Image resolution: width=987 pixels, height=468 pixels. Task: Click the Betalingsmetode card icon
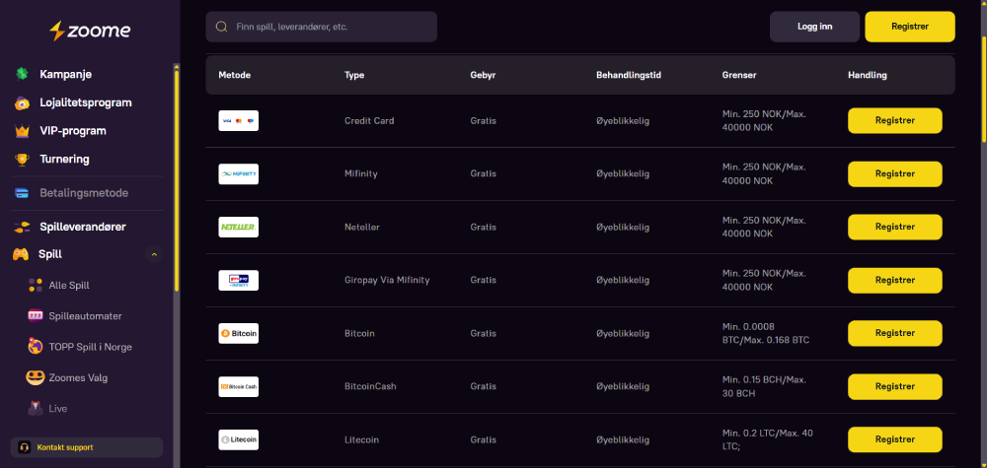(x=21, y=193)
